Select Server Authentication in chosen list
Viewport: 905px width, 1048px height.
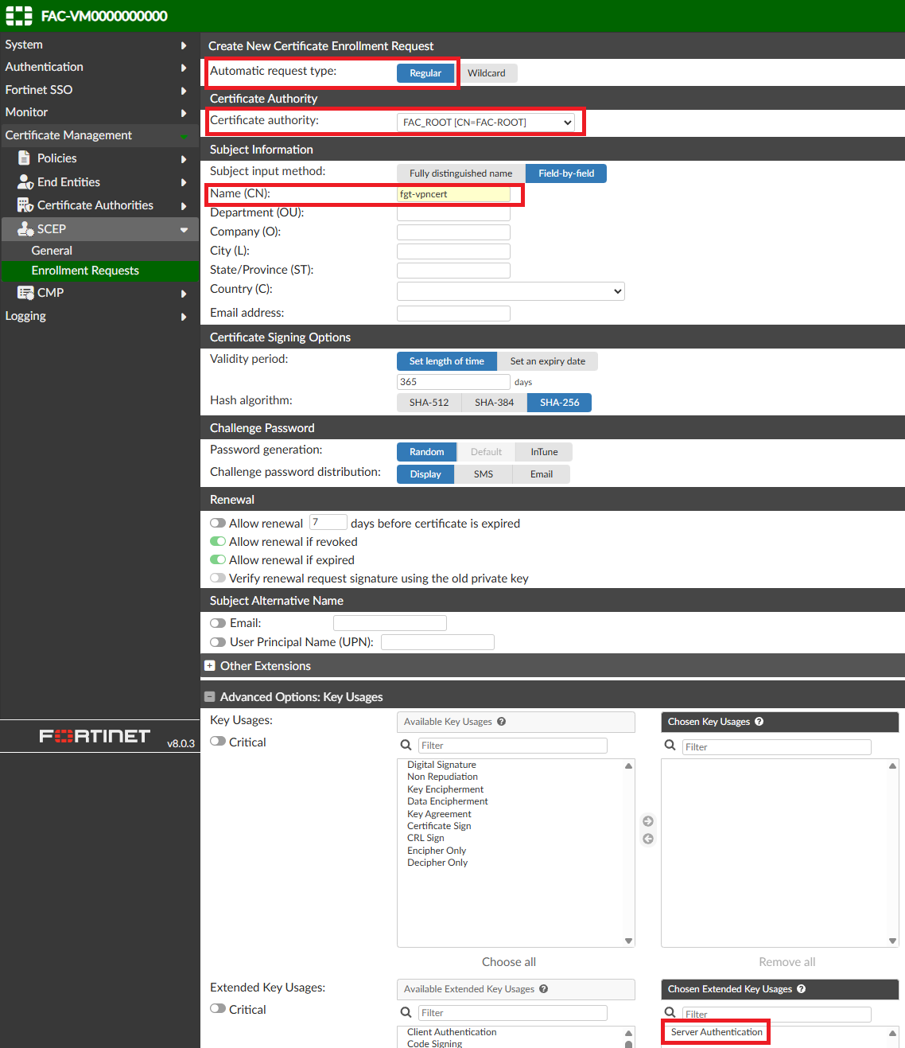(x=717, y=1032)
